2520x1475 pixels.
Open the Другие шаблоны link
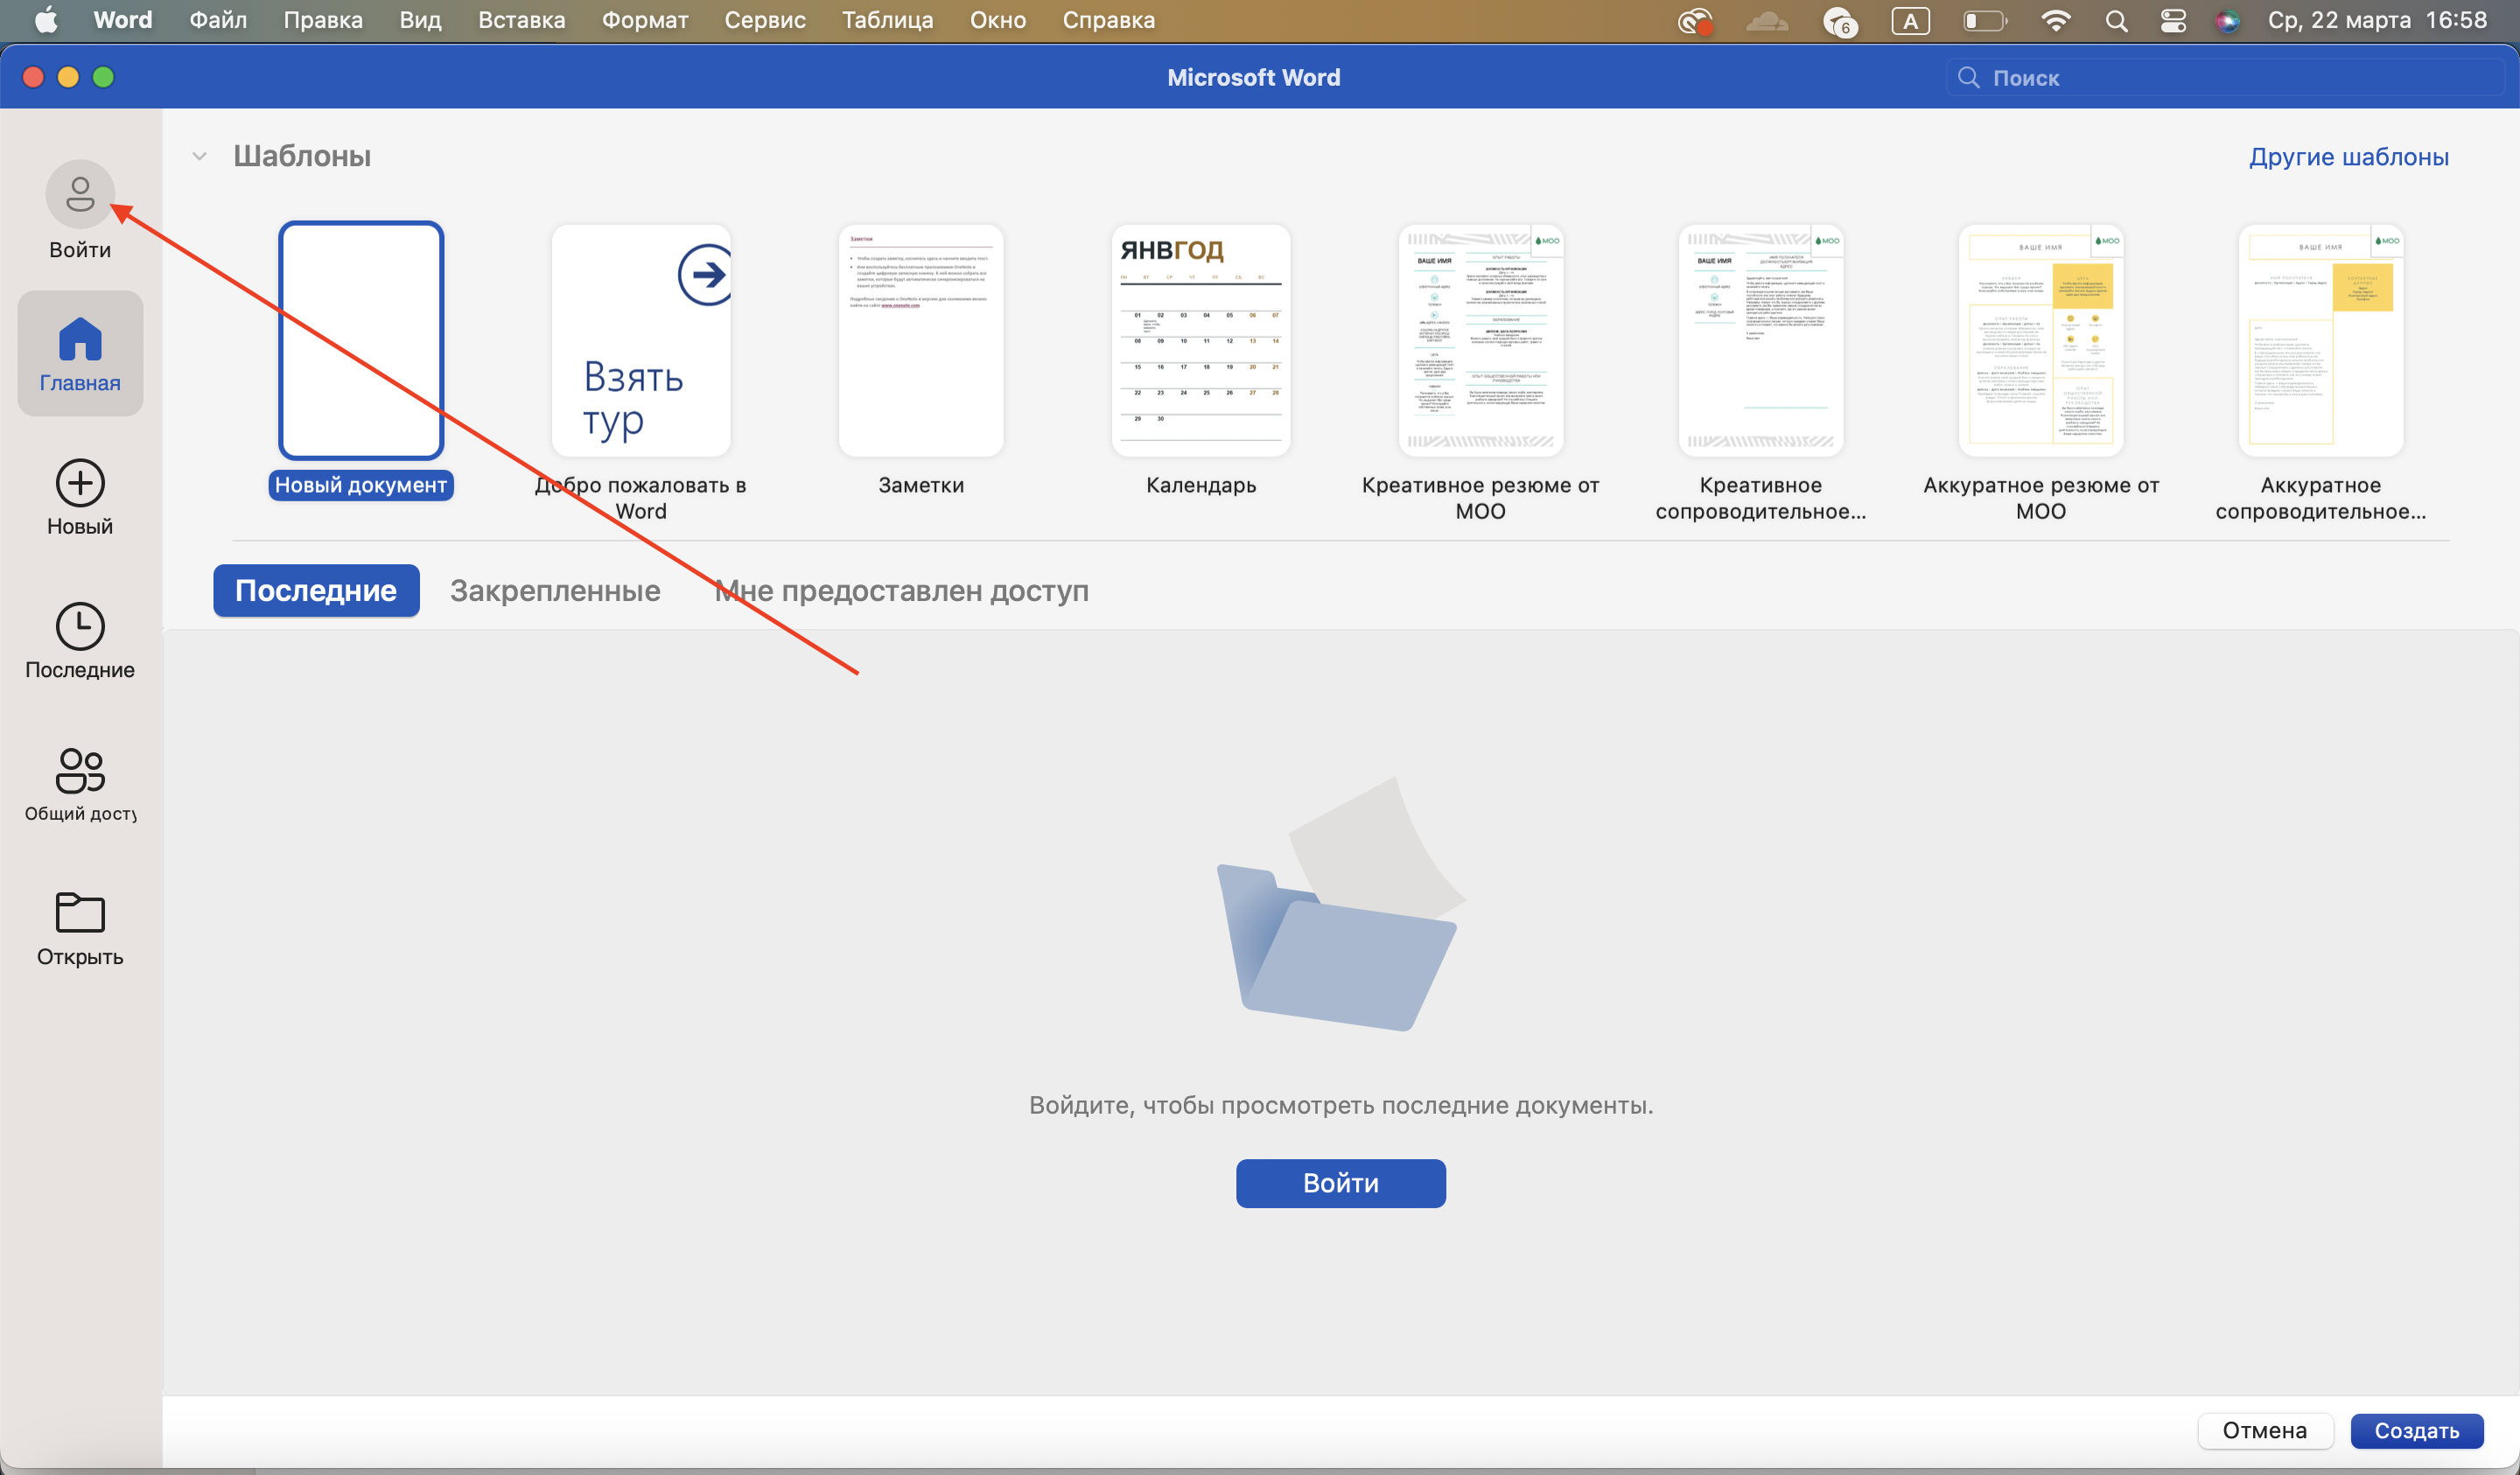click(2348, 157)
